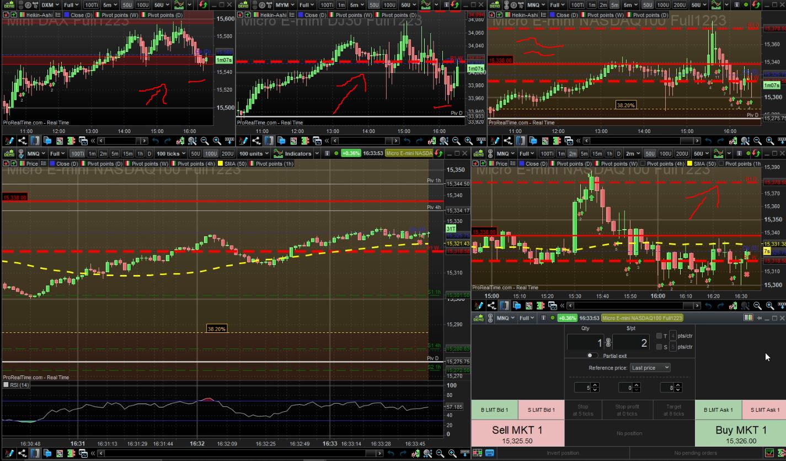This screenshot has height=461, width=786.
Task: Toggle the 100U unit button in the DAX chart header
Action: point(144,5)
